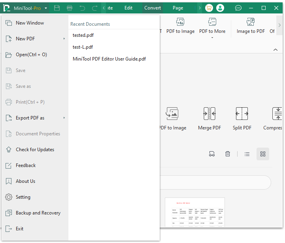
Task: Select Check for Updates menu item
Action: click(x=35, y=150)
